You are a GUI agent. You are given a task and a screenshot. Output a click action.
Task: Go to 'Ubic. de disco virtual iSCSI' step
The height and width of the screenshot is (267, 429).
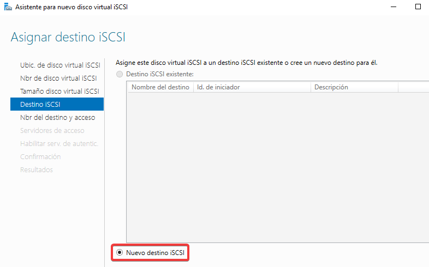(x=60, y=65)
